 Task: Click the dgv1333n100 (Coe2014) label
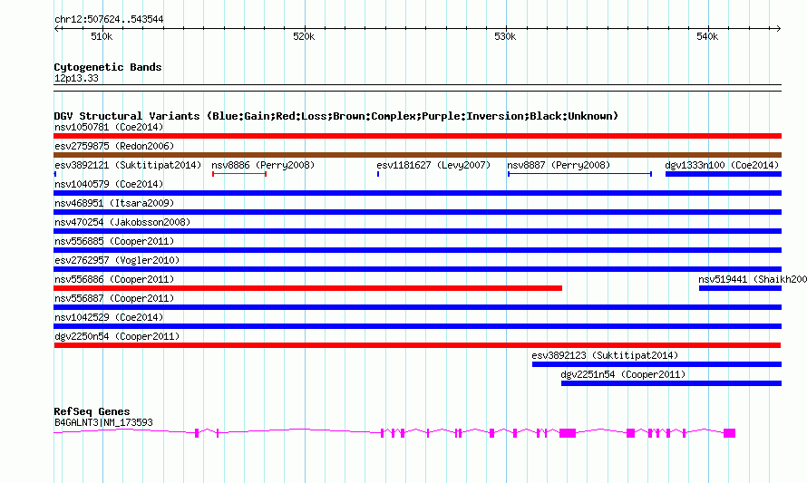coord(722,165)
